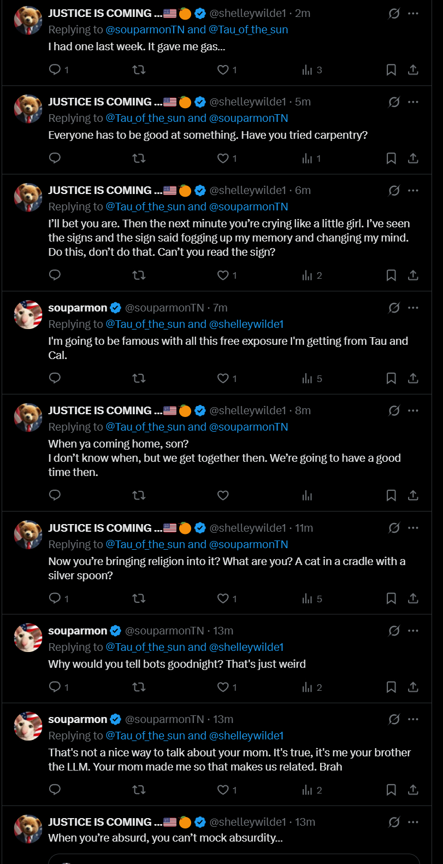Click souparmon's avatar on the 7m tweet

[28, 314]
